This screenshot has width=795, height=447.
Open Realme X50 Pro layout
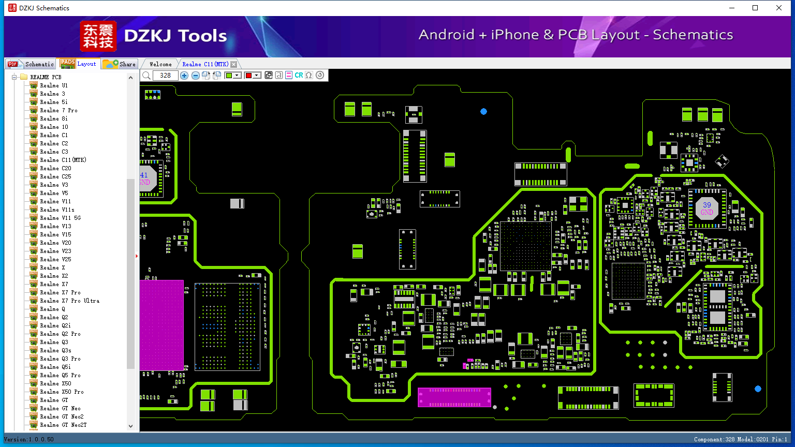click(62, 392)
